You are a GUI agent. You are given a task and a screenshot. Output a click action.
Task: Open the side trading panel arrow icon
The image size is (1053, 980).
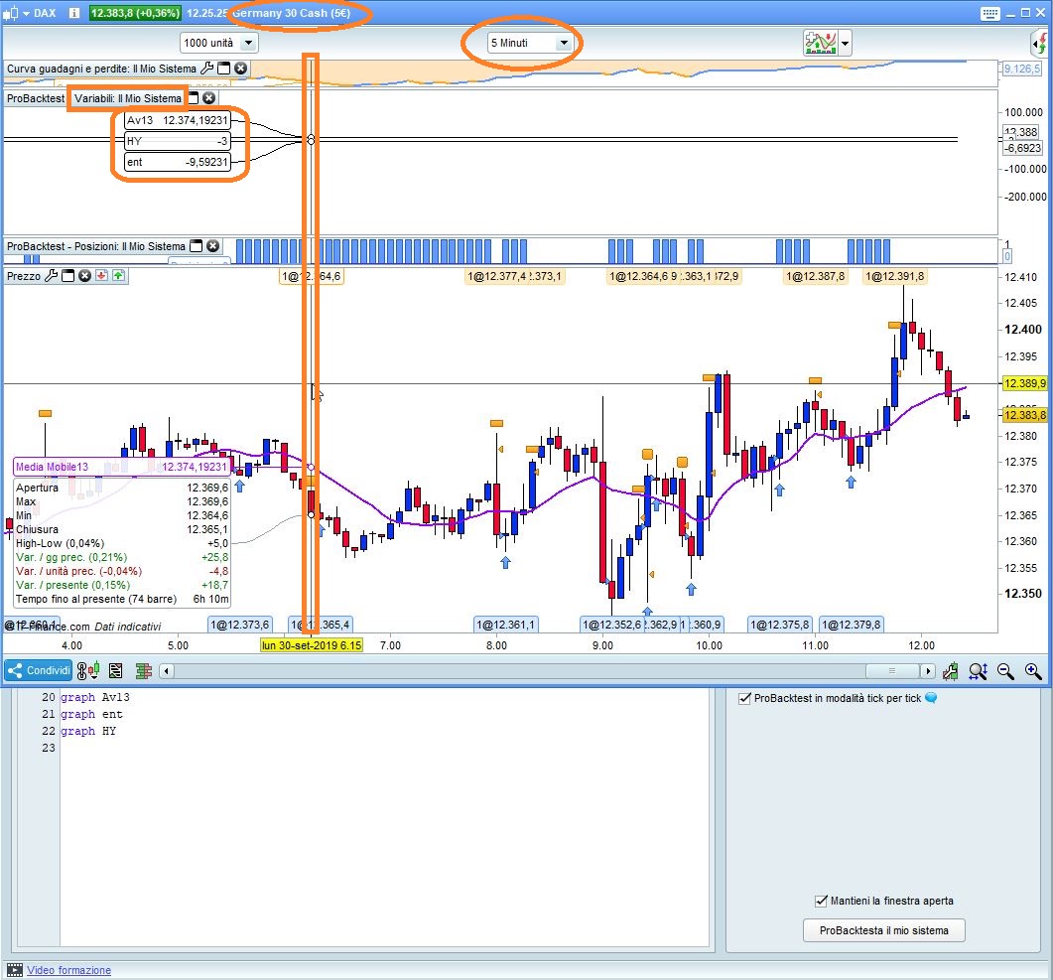[x=1040, y=44]
